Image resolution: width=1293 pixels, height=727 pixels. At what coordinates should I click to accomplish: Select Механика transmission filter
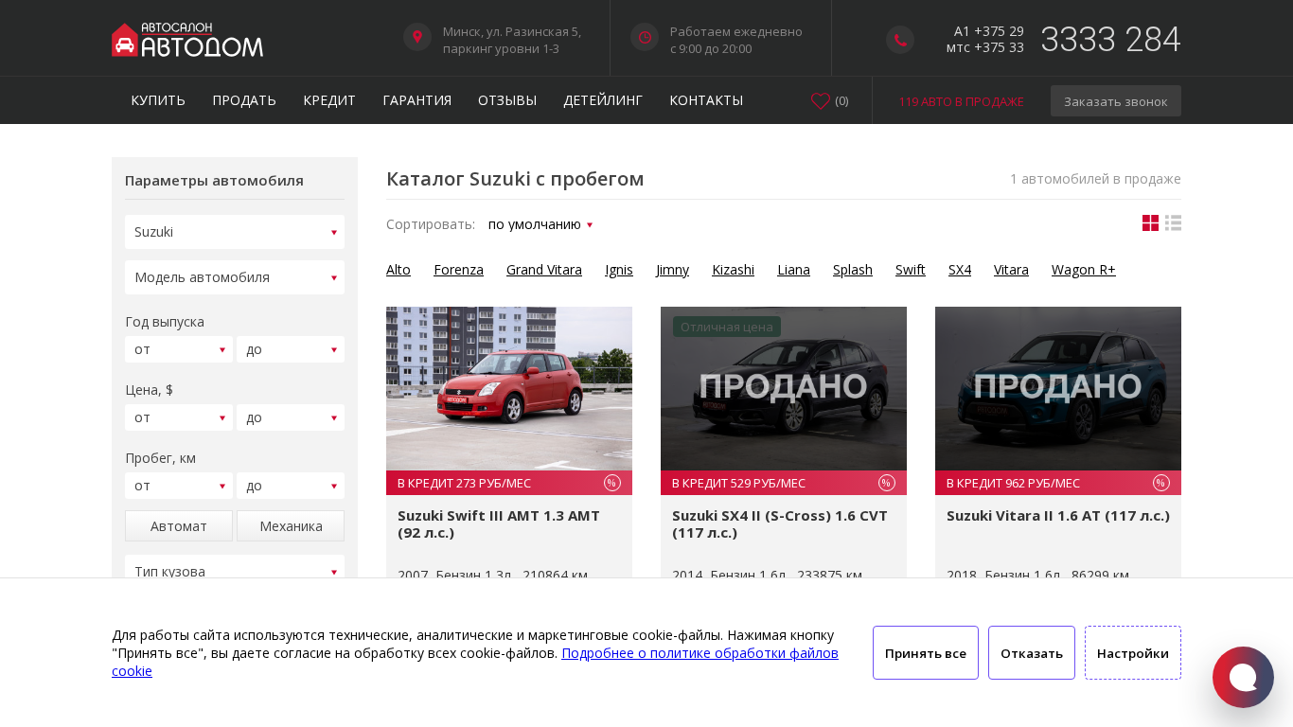[291, 526]
